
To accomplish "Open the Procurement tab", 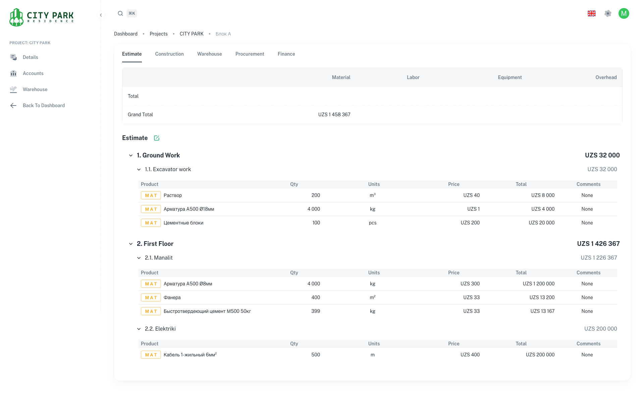I will [x=250, y=54].
